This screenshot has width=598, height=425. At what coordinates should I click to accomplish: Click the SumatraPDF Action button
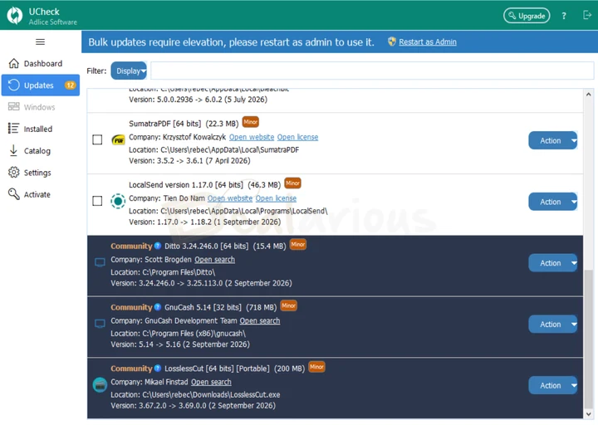[550, 140]
